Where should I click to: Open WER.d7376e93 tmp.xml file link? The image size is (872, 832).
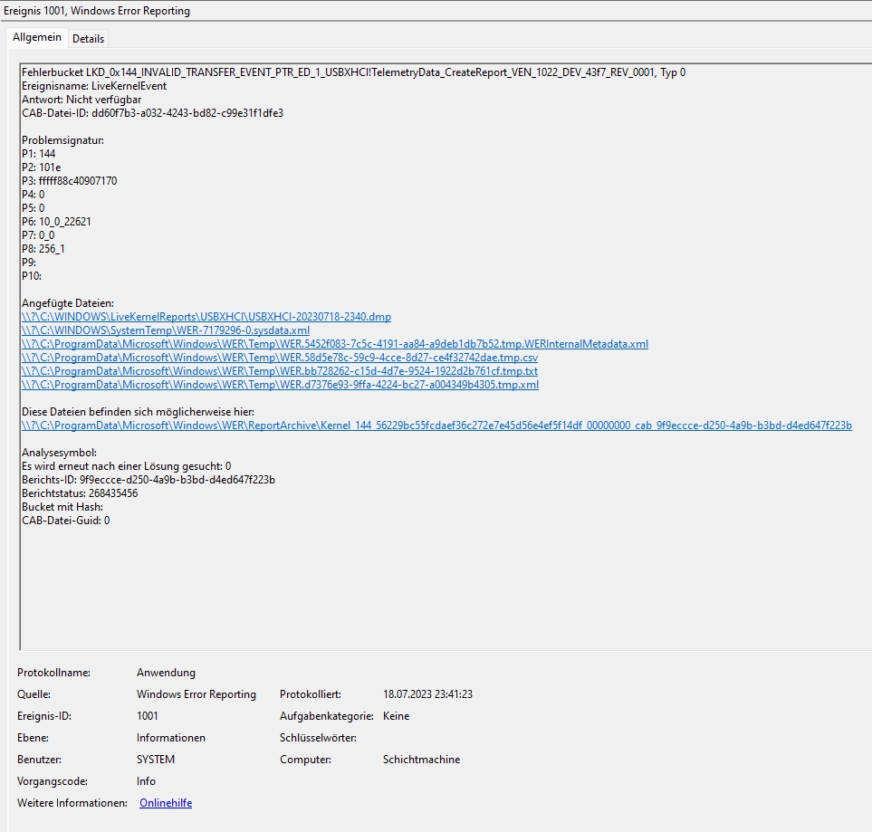pos(281,385)
